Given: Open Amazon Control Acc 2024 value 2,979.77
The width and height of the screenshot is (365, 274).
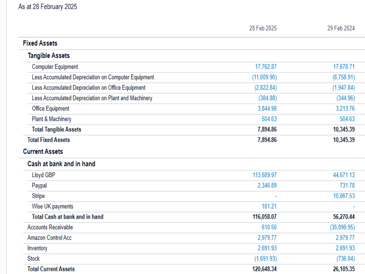Looking at the screenshot, I should (x=345, y=238).
